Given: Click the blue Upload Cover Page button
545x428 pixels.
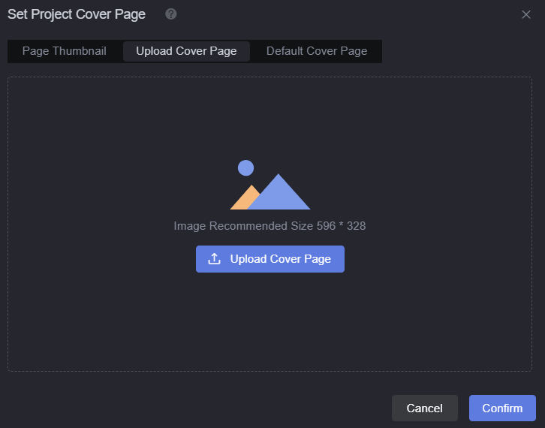Looking at the screenshot, I should pos(270,259).
